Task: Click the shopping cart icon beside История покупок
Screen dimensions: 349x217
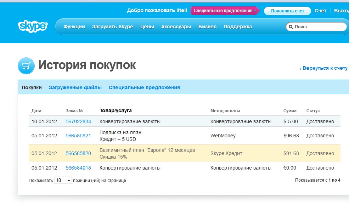Action: (x=26, y=66)
